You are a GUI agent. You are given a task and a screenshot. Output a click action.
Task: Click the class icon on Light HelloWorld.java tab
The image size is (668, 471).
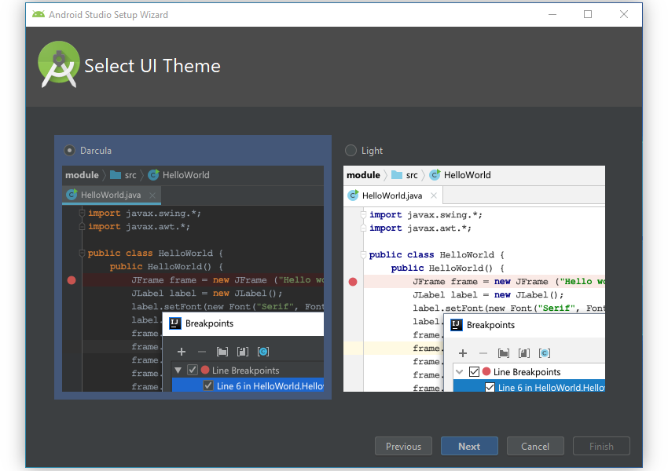pos(353,195)
